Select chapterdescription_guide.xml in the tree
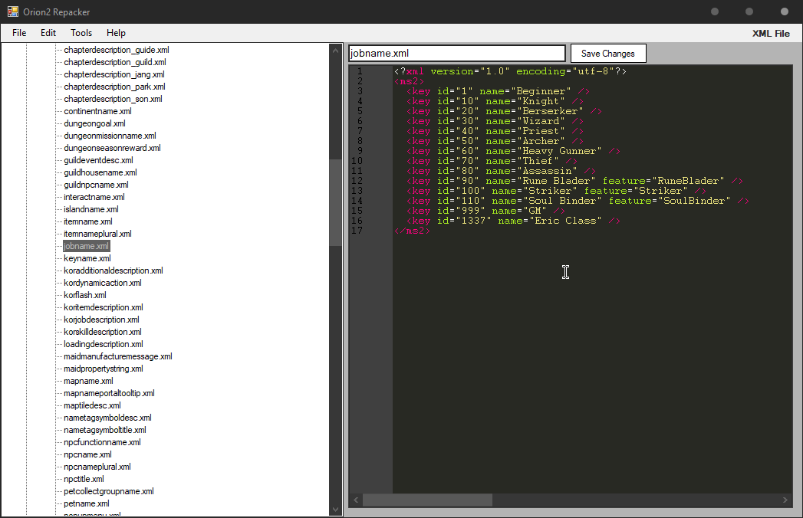 [x=117, y=50]
